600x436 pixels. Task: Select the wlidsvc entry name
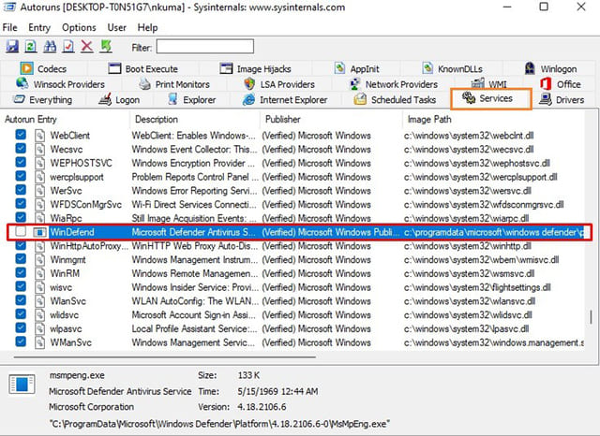65,315
